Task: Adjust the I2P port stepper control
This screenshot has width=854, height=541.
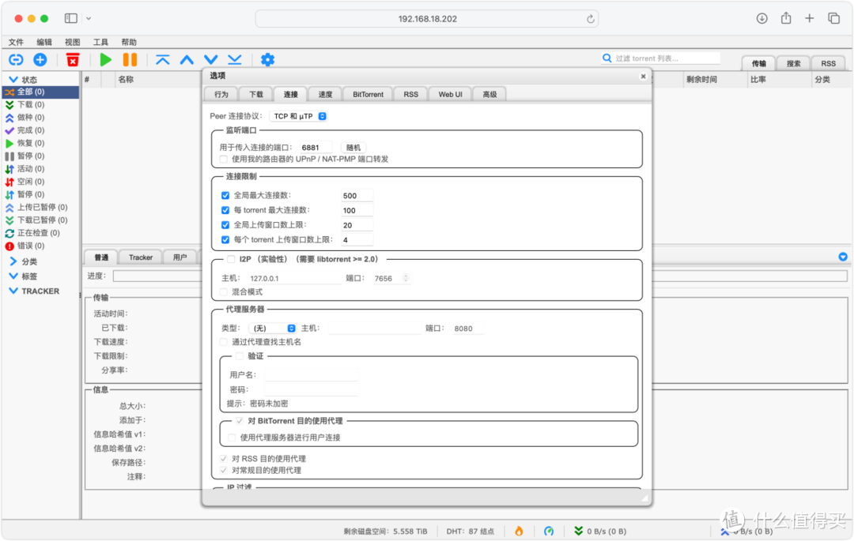Action: click(x=403, y=278)
